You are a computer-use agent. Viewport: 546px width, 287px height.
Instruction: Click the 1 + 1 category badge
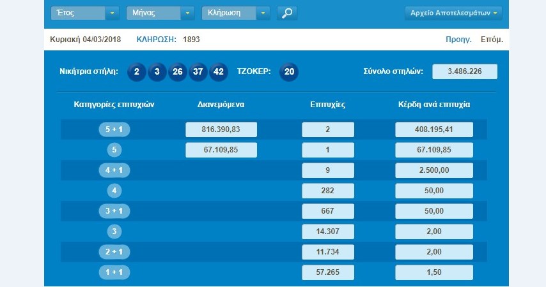[114, 272]
